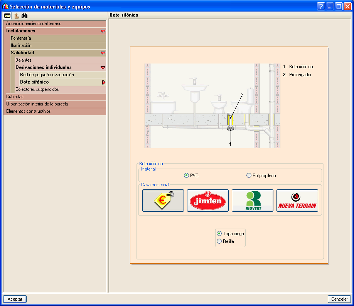Screen dimensions: 354x306
Task: Open Urbanización interior de la parcela
Action: click(x=55, y=104)
